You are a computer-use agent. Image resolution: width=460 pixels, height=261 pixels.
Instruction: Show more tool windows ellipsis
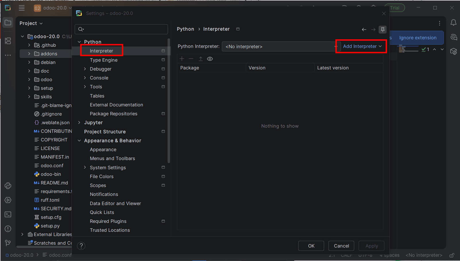coord(8,55)
